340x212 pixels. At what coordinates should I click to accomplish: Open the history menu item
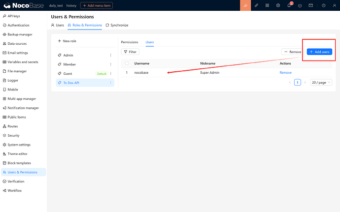point(71,5)
